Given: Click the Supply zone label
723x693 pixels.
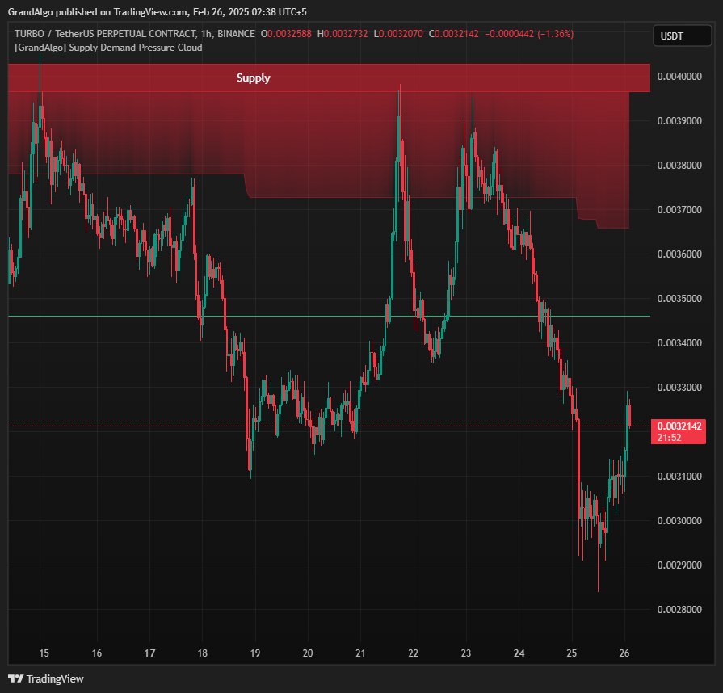Looking at the screenshot, I should [x=253, y=78].
